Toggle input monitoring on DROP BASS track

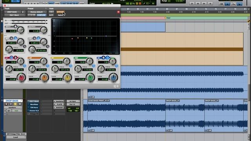coord(11,104)
